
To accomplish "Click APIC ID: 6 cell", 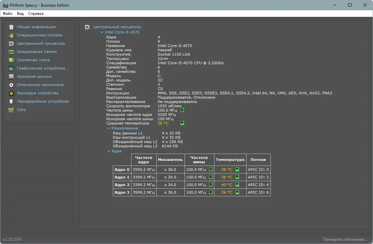I will tap(258, 192).
